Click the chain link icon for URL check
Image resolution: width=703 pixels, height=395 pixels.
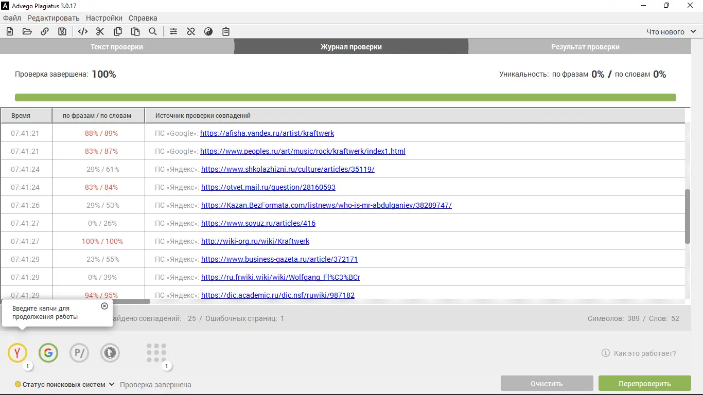[x=45, y=31]
